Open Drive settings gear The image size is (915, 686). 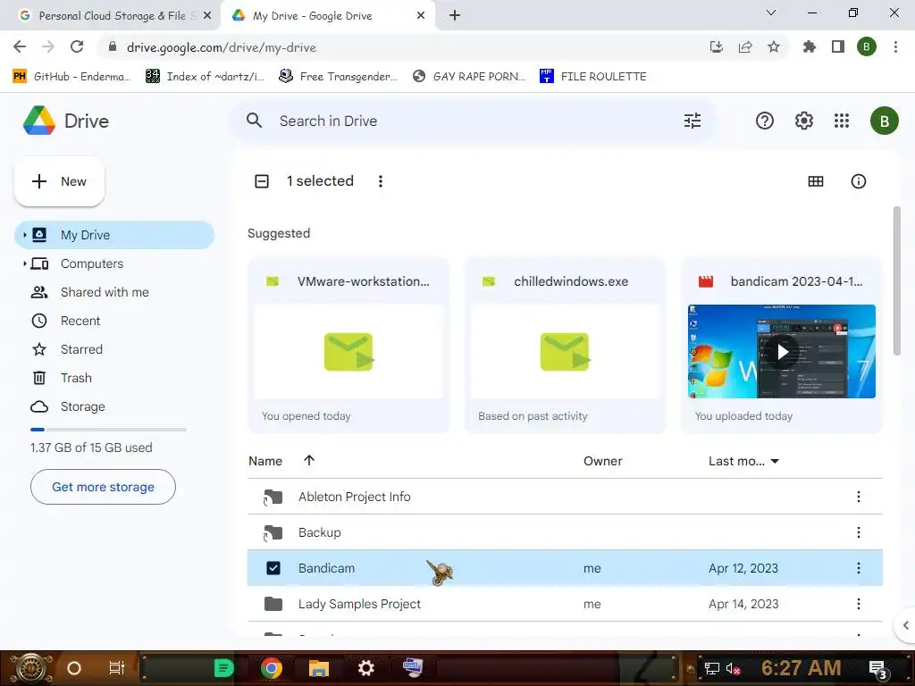(803, 121)
